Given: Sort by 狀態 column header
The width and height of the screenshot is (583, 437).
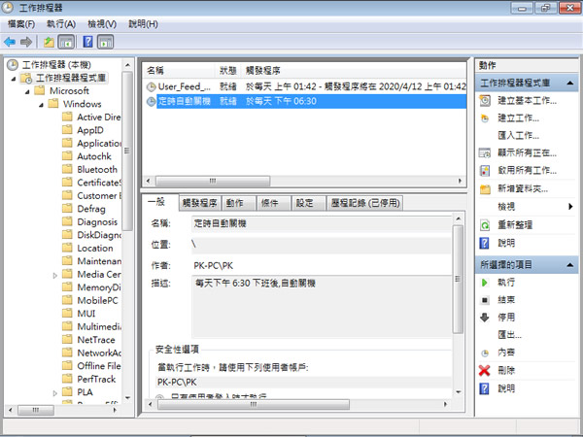Looking at the screenshot, I should point(228,71).
